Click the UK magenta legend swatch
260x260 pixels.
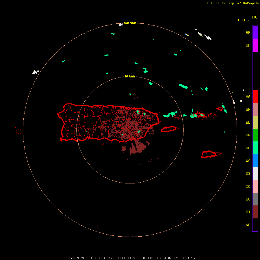(255, 45)
